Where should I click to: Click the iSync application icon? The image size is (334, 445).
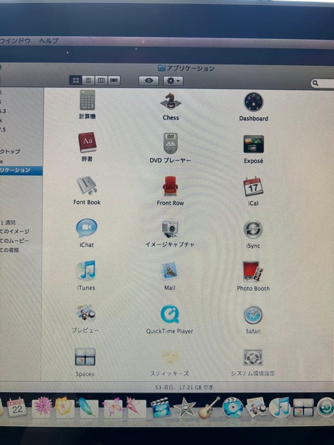point(253,230)
